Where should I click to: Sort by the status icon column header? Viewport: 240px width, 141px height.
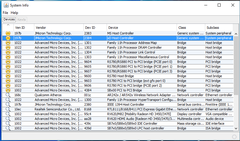point(8,27)
